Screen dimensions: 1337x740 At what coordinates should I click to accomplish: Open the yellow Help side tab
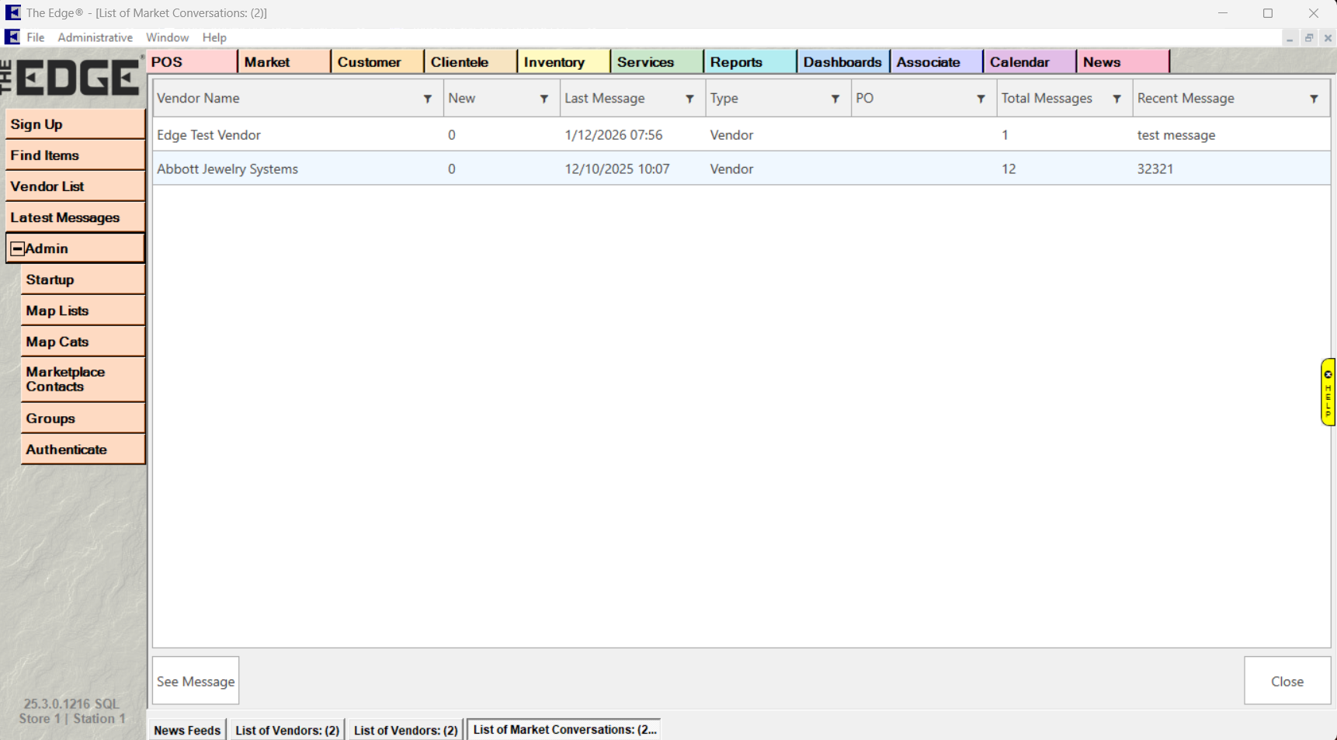1328,391
